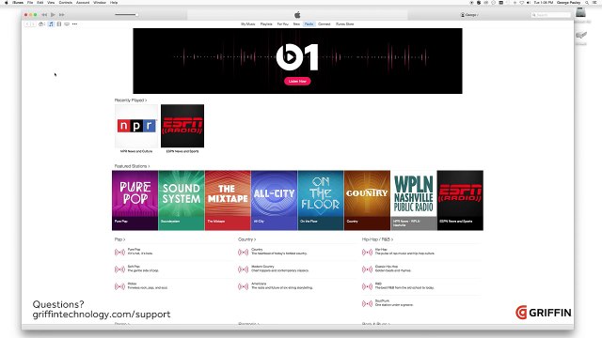
Task: Select the TV Shows library icon
Action: pyautogui.click(x=67, y=24)
